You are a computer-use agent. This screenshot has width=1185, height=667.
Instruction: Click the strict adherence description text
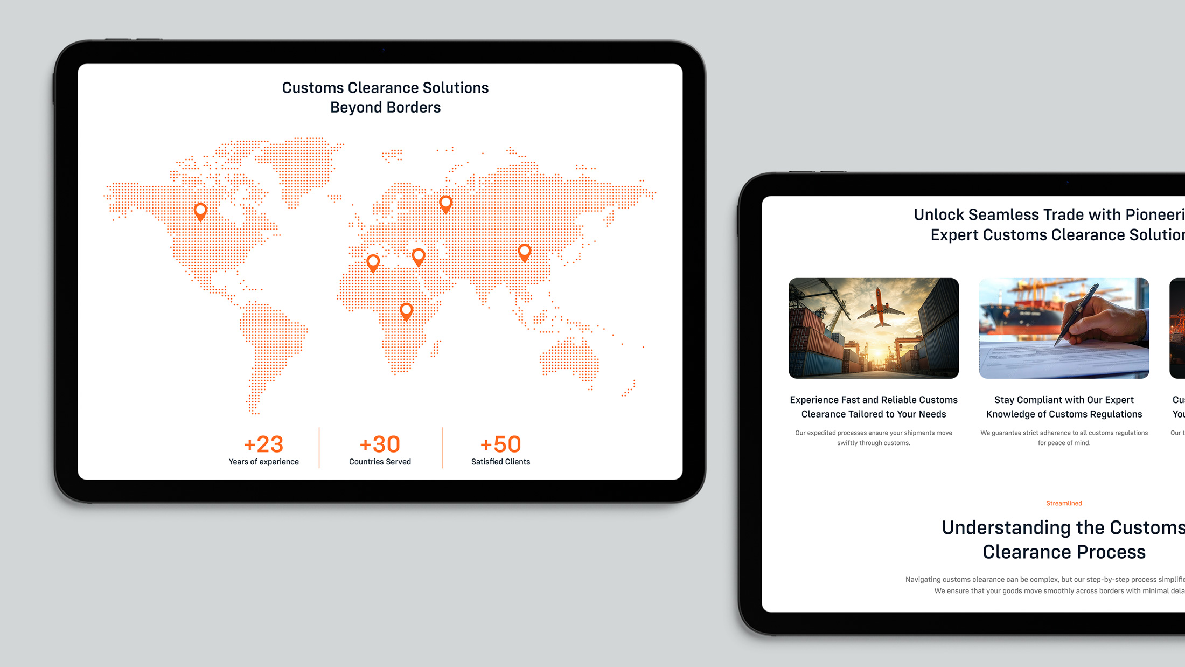click(x=1063, y=437)
